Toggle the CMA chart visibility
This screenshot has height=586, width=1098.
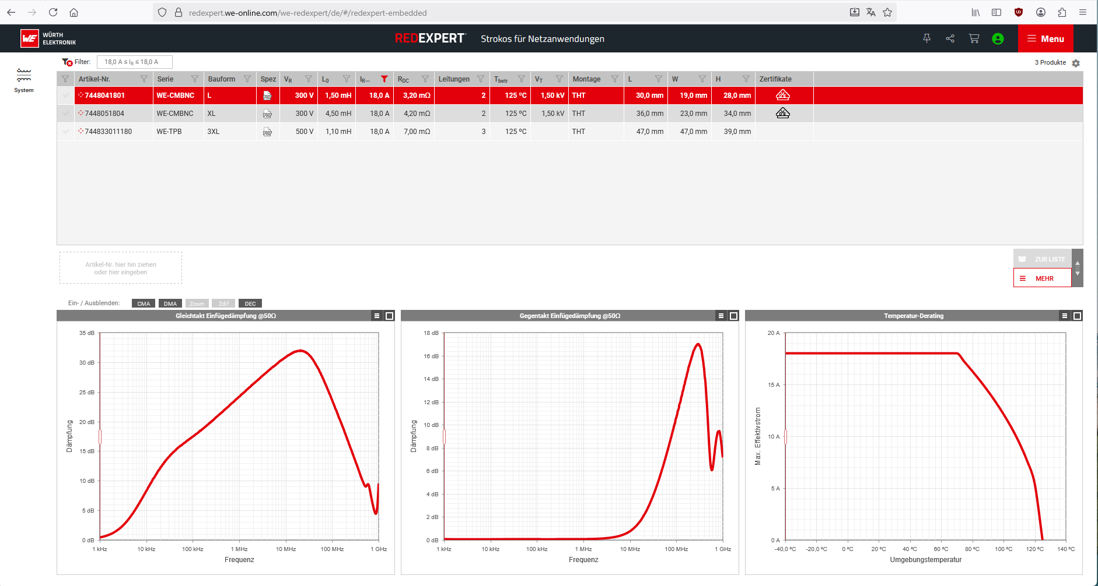pos(144,303)
